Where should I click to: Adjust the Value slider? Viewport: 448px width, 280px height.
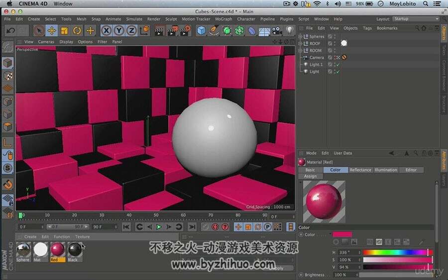coord(398,267)
